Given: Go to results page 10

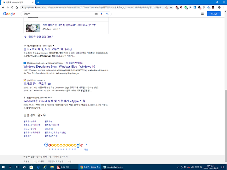Looking at the screenshot, I should (x=75, y=150).
